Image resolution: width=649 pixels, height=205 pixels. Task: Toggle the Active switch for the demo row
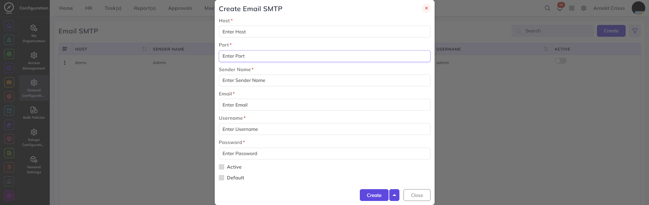coord(560,61)
